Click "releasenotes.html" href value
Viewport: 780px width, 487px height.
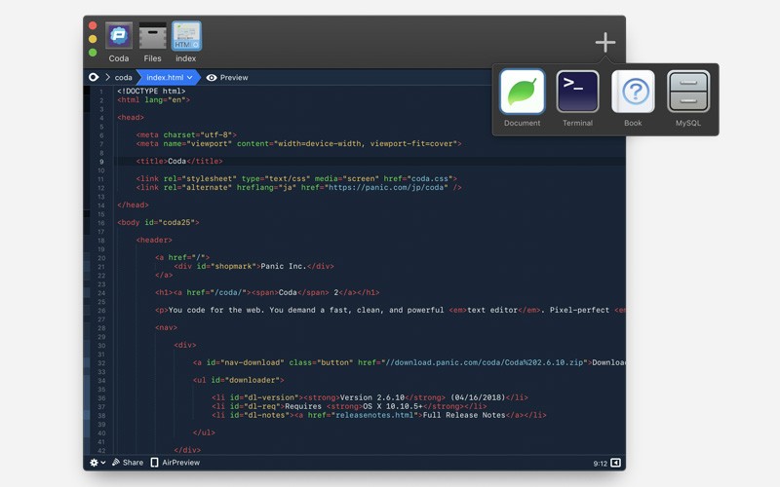[374, 415]
